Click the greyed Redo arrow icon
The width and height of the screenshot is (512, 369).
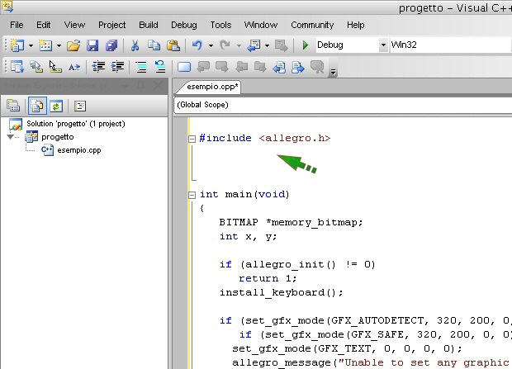pyautogui.click(x=225, y=45)
